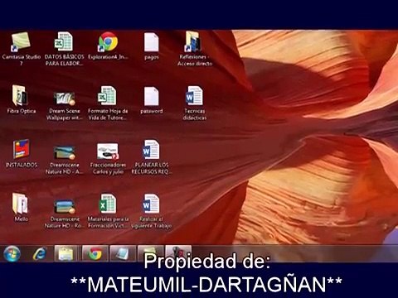
Task: Open PLANEAR LOS RECURSOS REQ Word document
Action: pos(152,156)
